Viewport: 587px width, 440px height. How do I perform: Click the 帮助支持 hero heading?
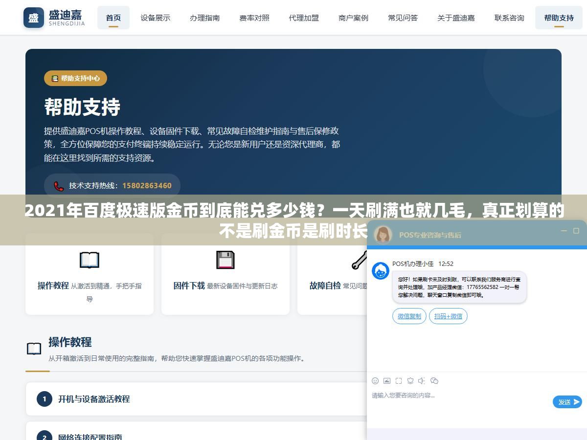[x=82, y=107]
